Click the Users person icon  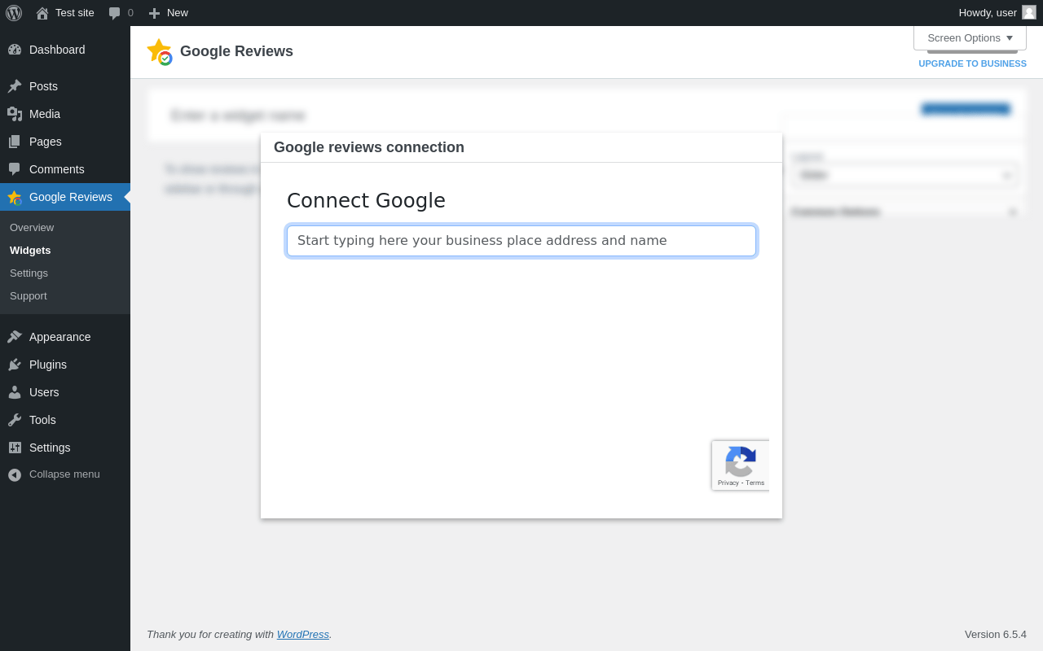[x=15, y=392]
